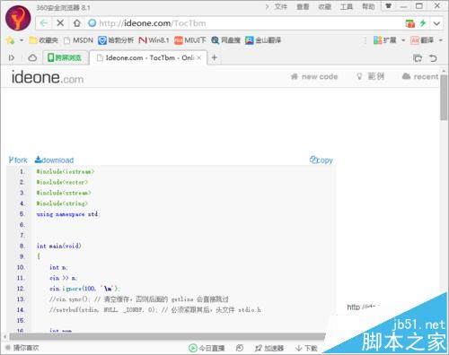Click line number 13 in code gutter
Screen dimensions: 449x355
click(x=21, y=299)
